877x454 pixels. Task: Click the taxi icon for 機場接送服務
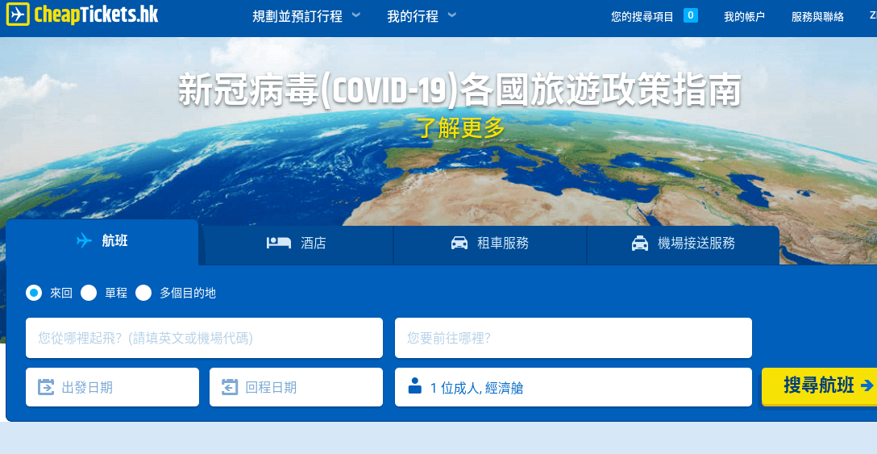tap(640, 243)
